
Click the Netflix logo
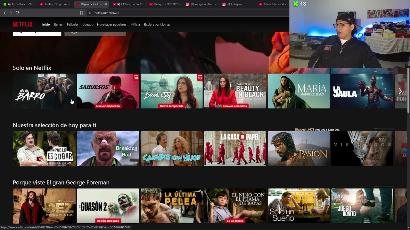23,24
